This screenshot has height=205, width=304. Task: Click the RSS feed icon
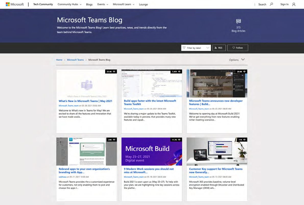pyautogui.click(x=216, y=48)
